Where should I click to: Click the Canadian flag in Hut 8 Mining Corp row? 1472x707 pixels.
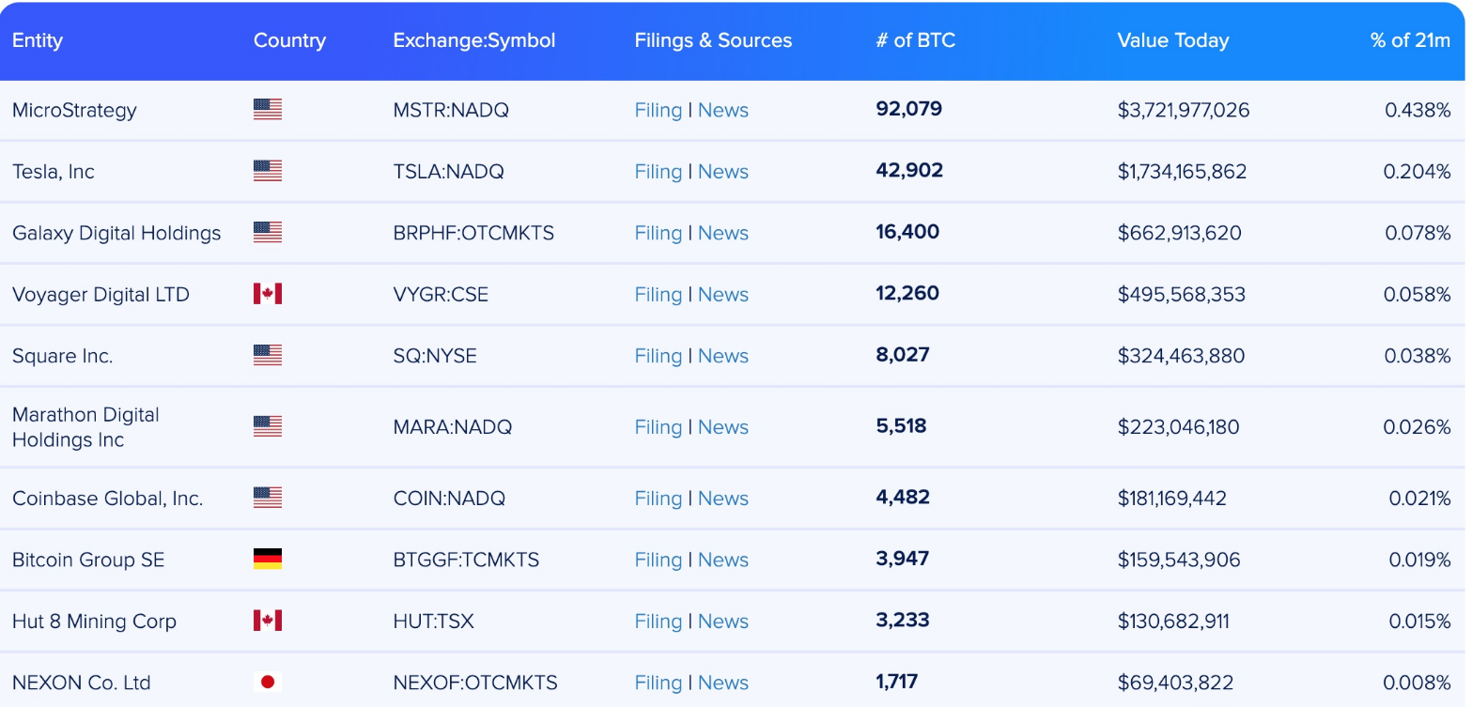[268, 621]
